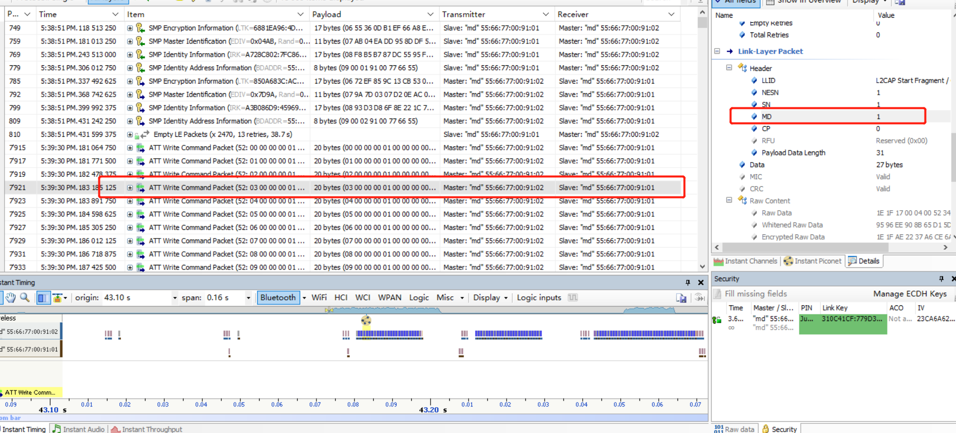The height and width of the screenshot is (433, 956).
Task: Click the key icon in Security table row
Action: pos(717,320)
